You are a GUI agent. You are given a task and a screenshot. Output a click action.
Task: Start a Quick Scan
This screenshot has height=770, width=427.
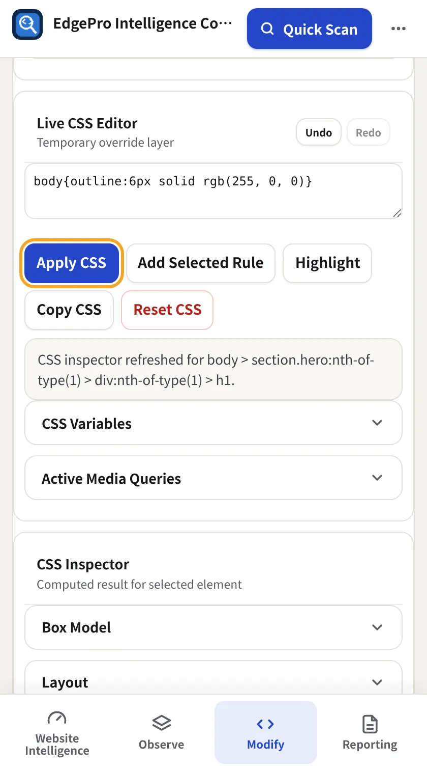[x=310, y=29]
